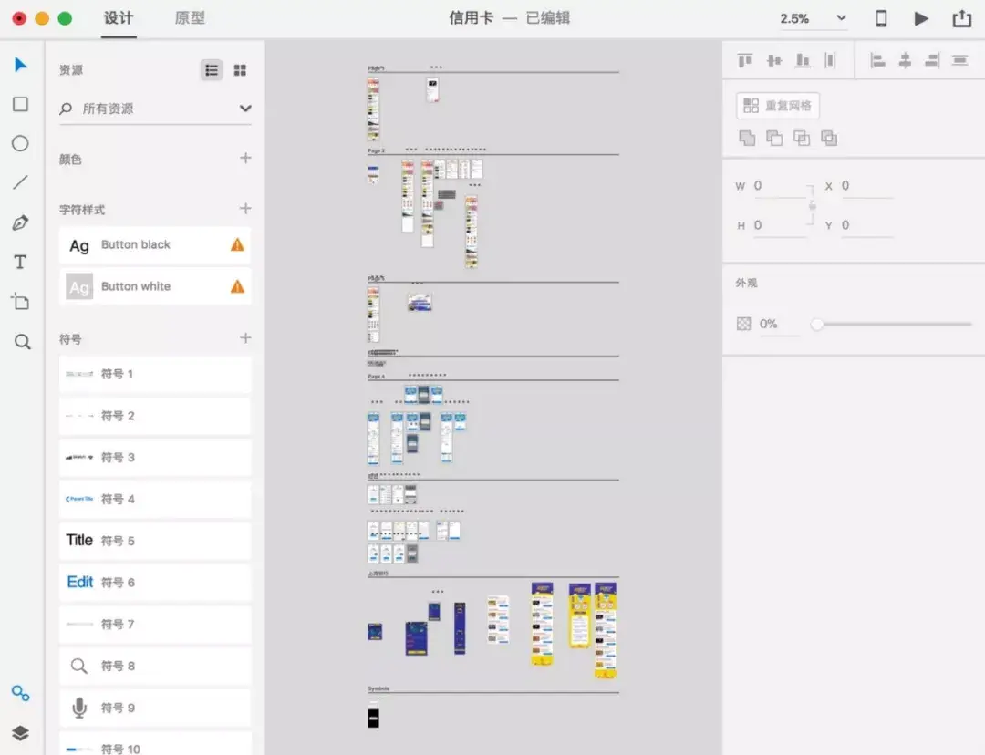Click the desktop preview play button
Screen dimensions: 985x755
click(x=921, y=17)
